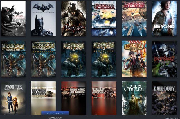This screenshot has width=180, height=119.
Task: Open Batman Arkham City game cover
Action: coord(13,19)
